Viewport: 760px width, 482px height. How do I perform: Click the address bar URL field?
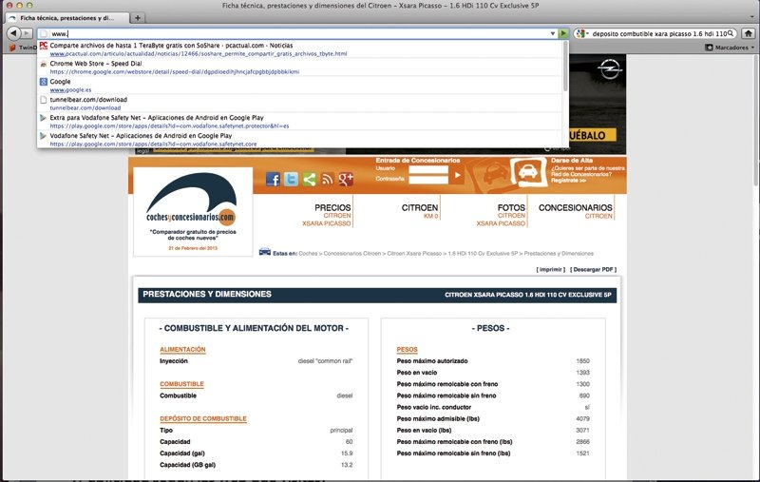[298, 34]
